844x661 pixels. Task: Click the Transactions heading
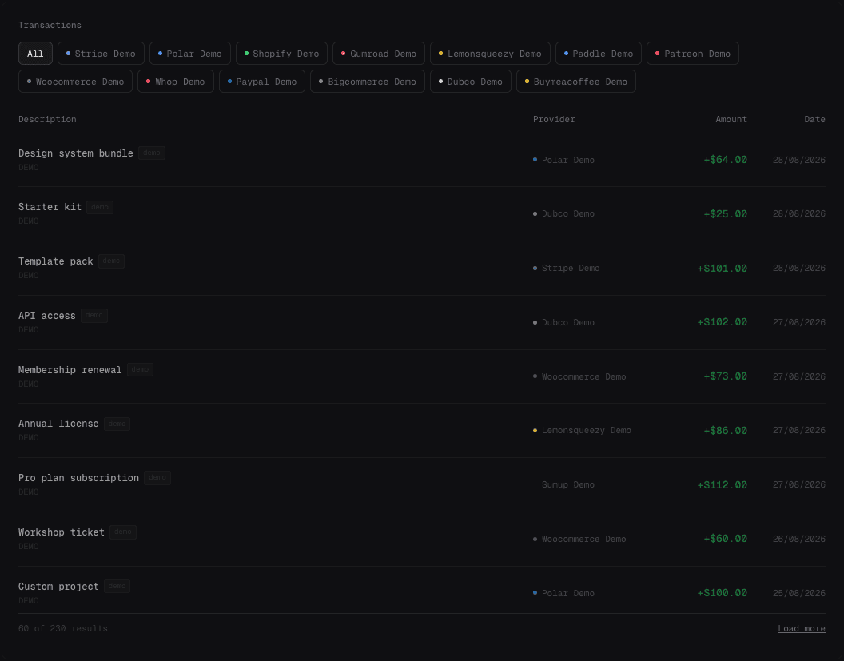(50, 25)
